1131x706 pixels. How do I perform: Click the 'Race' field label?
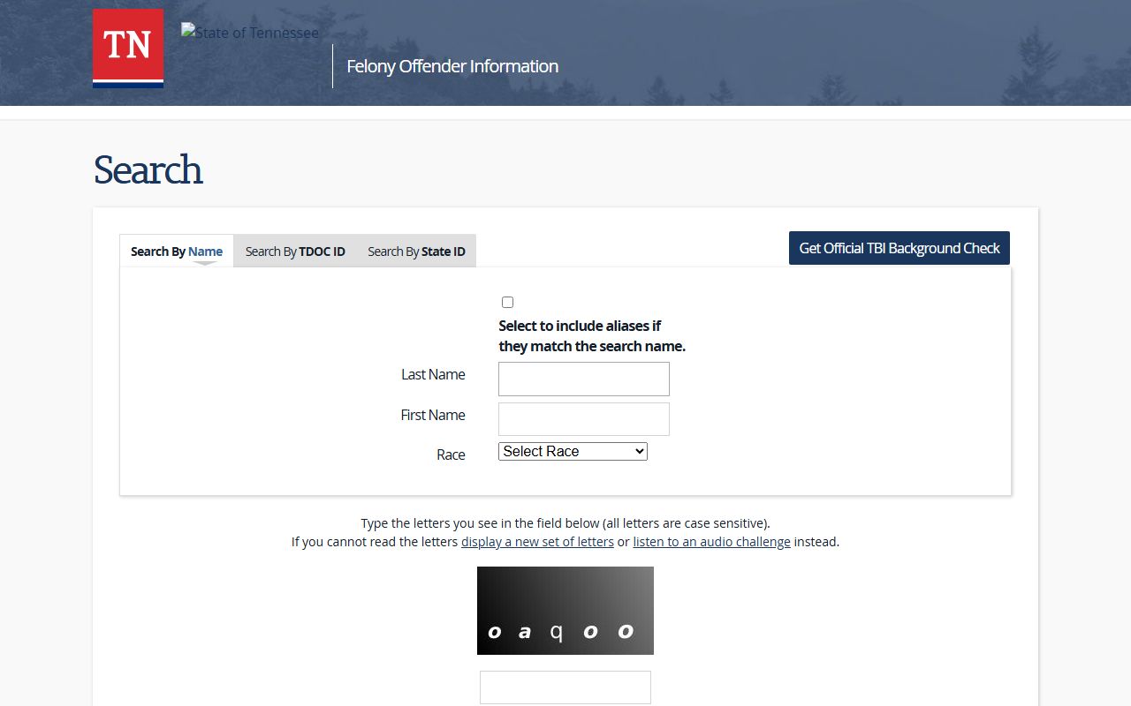(451, 455)
